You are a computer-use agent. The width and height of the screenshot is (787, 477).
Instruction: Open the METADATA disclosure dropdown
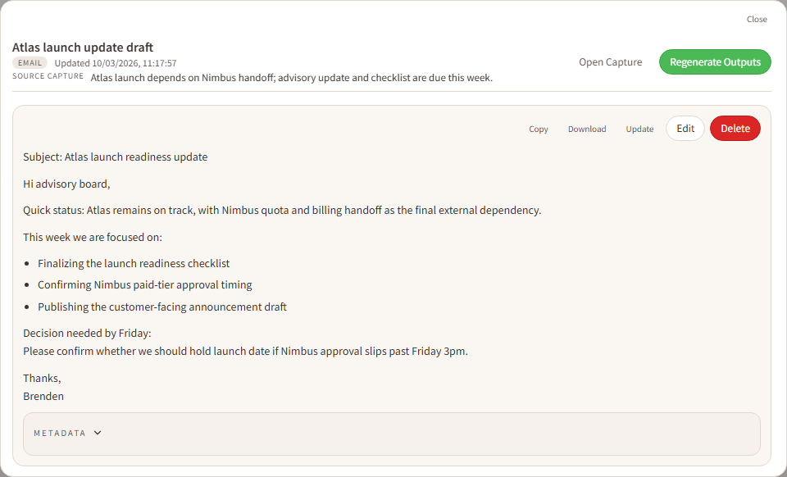tap(66, 433)
